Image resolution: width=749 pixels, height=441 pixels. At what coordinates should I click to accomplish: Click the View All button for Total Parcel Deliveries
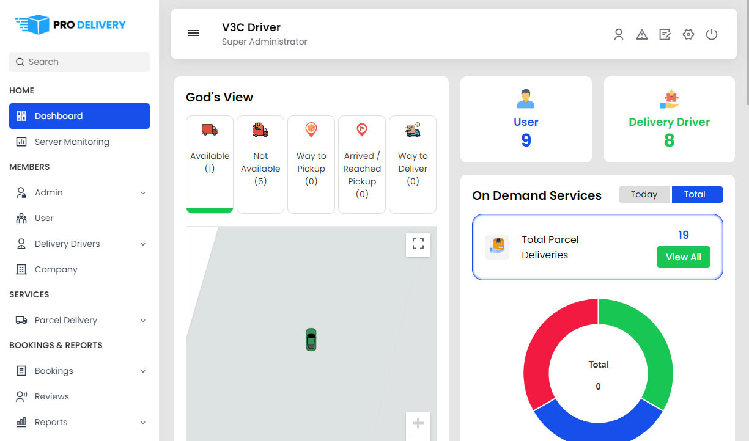(683, 257)
